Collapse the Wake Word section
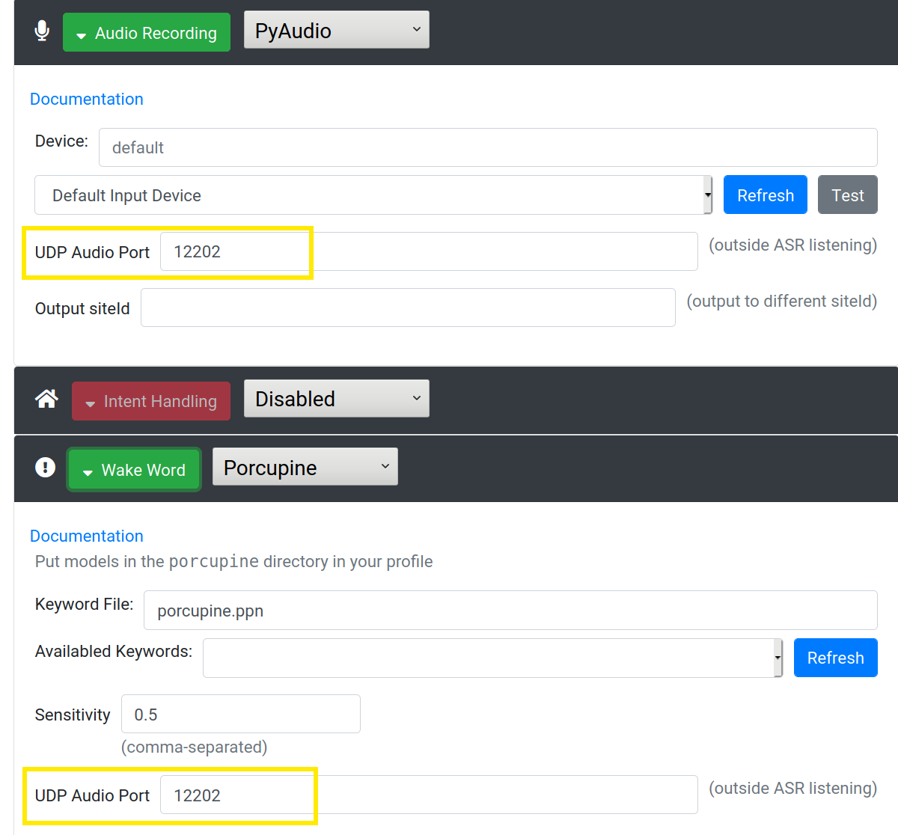 click(133, 469)
